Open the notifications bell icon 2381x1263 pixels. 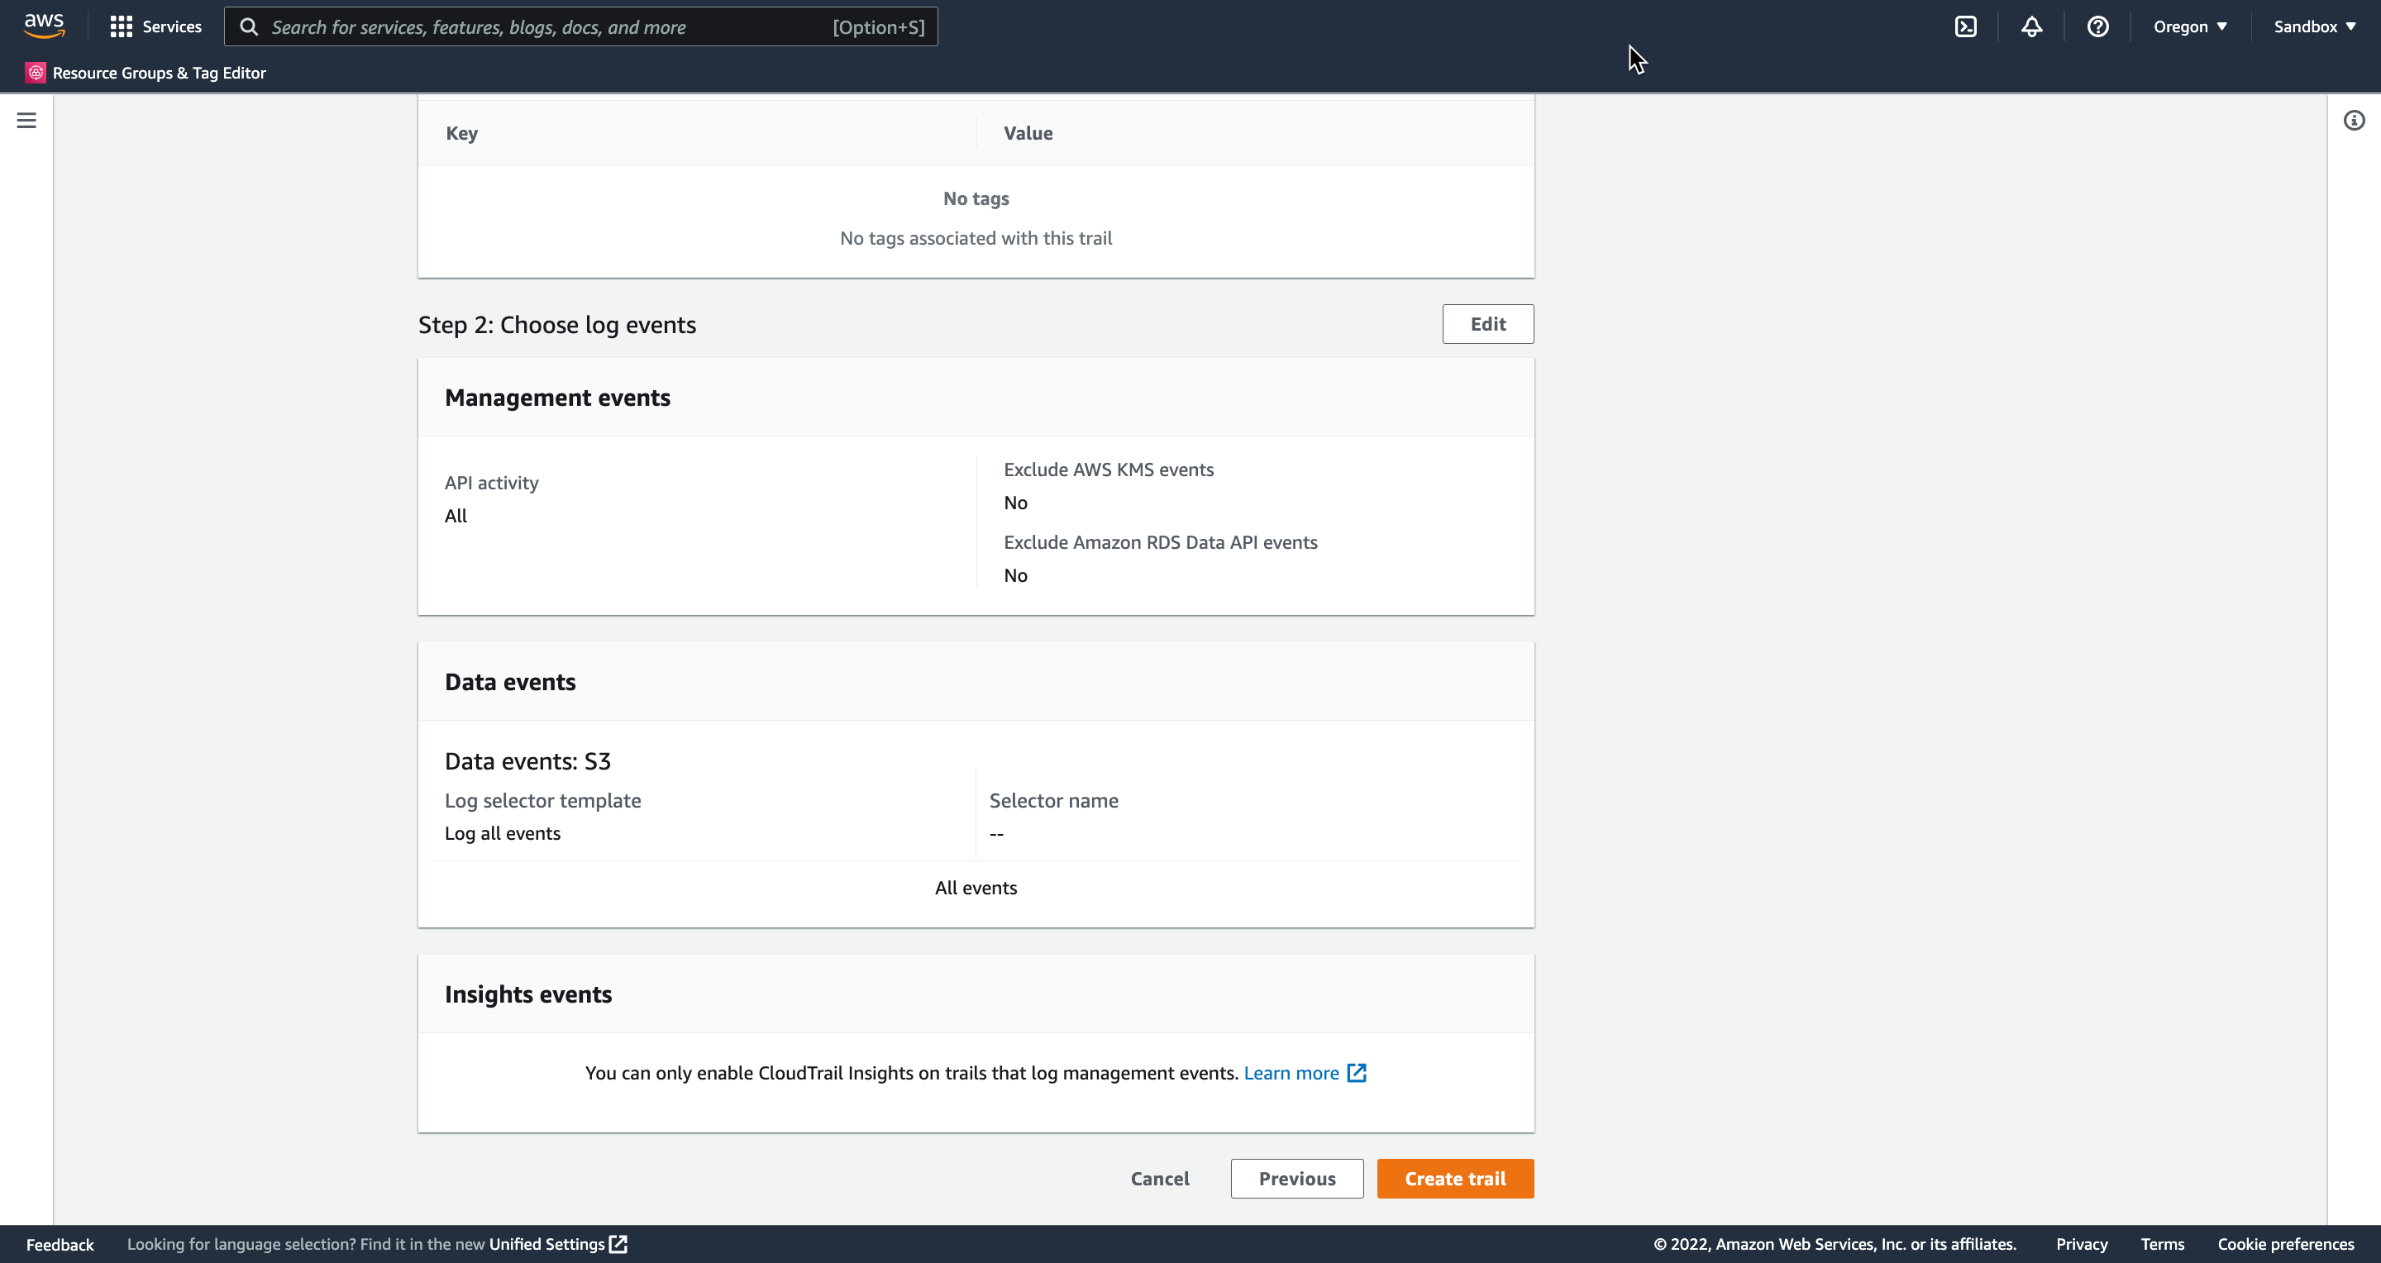(2030, 26)
